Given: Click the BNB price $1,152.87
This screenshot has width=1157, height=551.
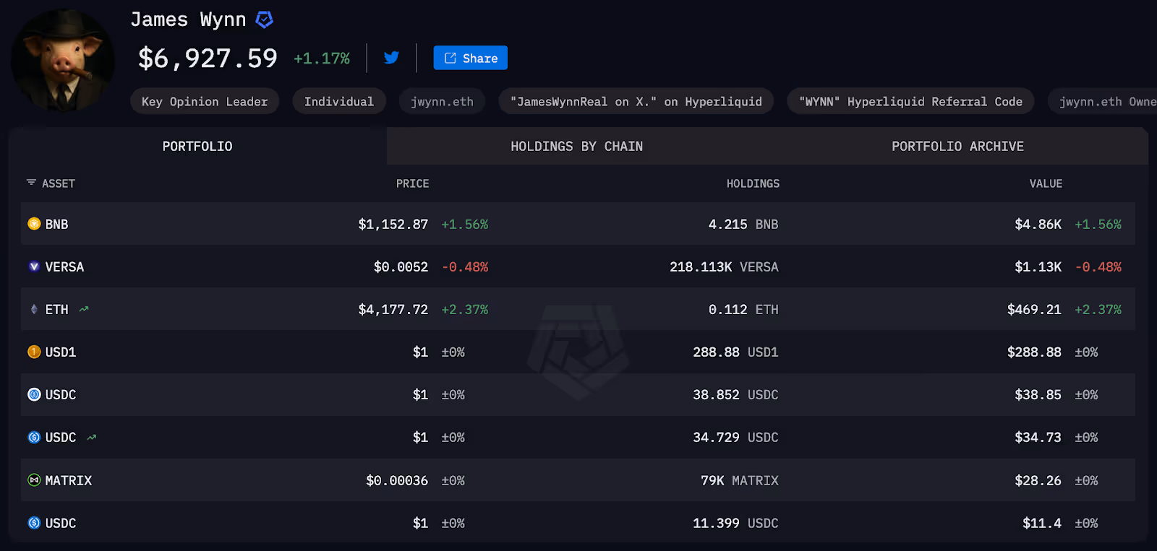Looking at the screenshot, I should pos(393,224).
